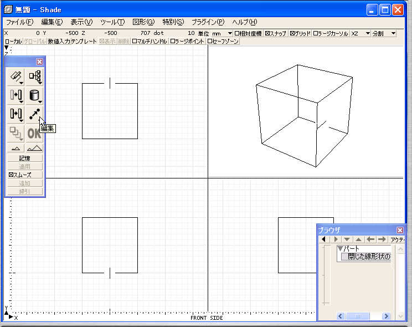Click the ローカル local button
412x327 pixels.
point(13,42)
